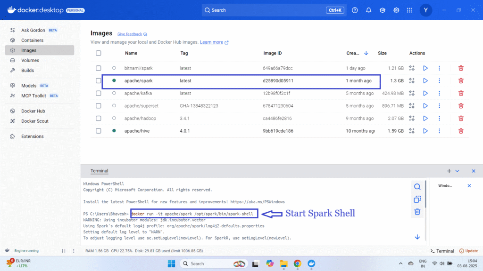The height and width of the screenshot is (271, 483).
Task: Close the Windo... terminal session tab
Action: (x=469, y=185)
